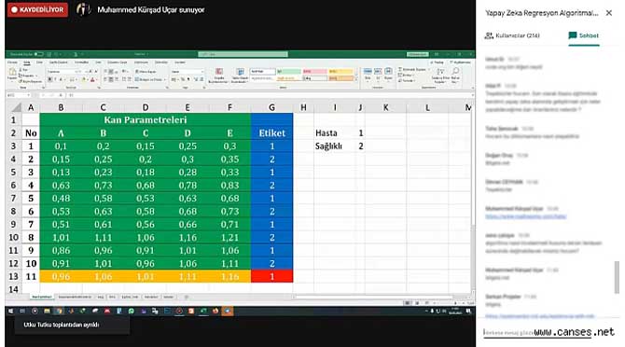Image resolution: width=625 pixels, height=347 pixels.
Task: Select the red Etiket cell in row 13
Action: point(271,276)
